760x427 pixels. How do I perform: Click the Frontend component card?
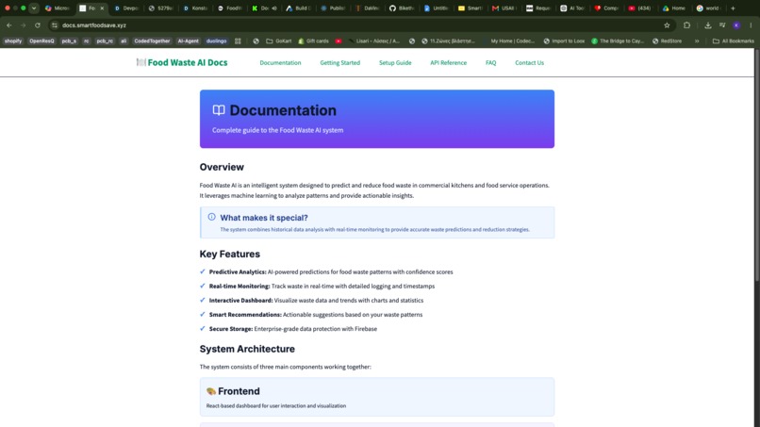[x=377, y=397]
